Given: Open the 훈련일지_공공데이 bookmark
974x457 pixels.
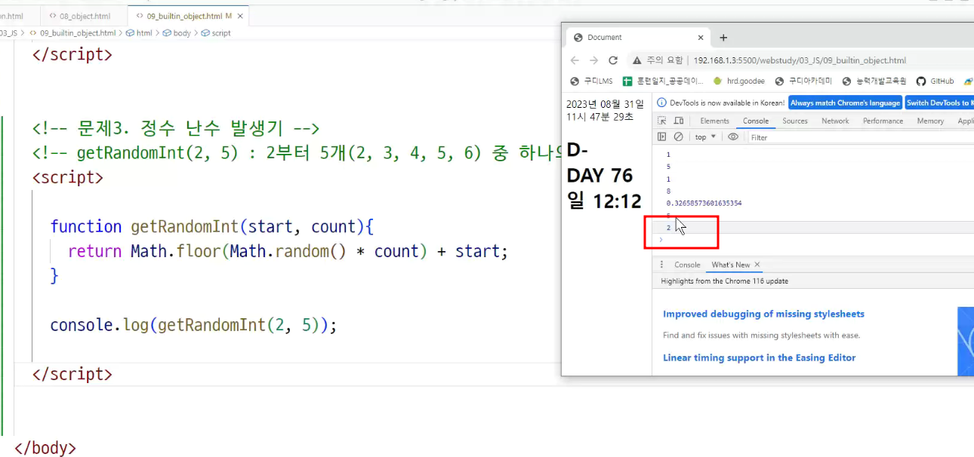Looking at the screenshot, I should (x=663, y=81).
